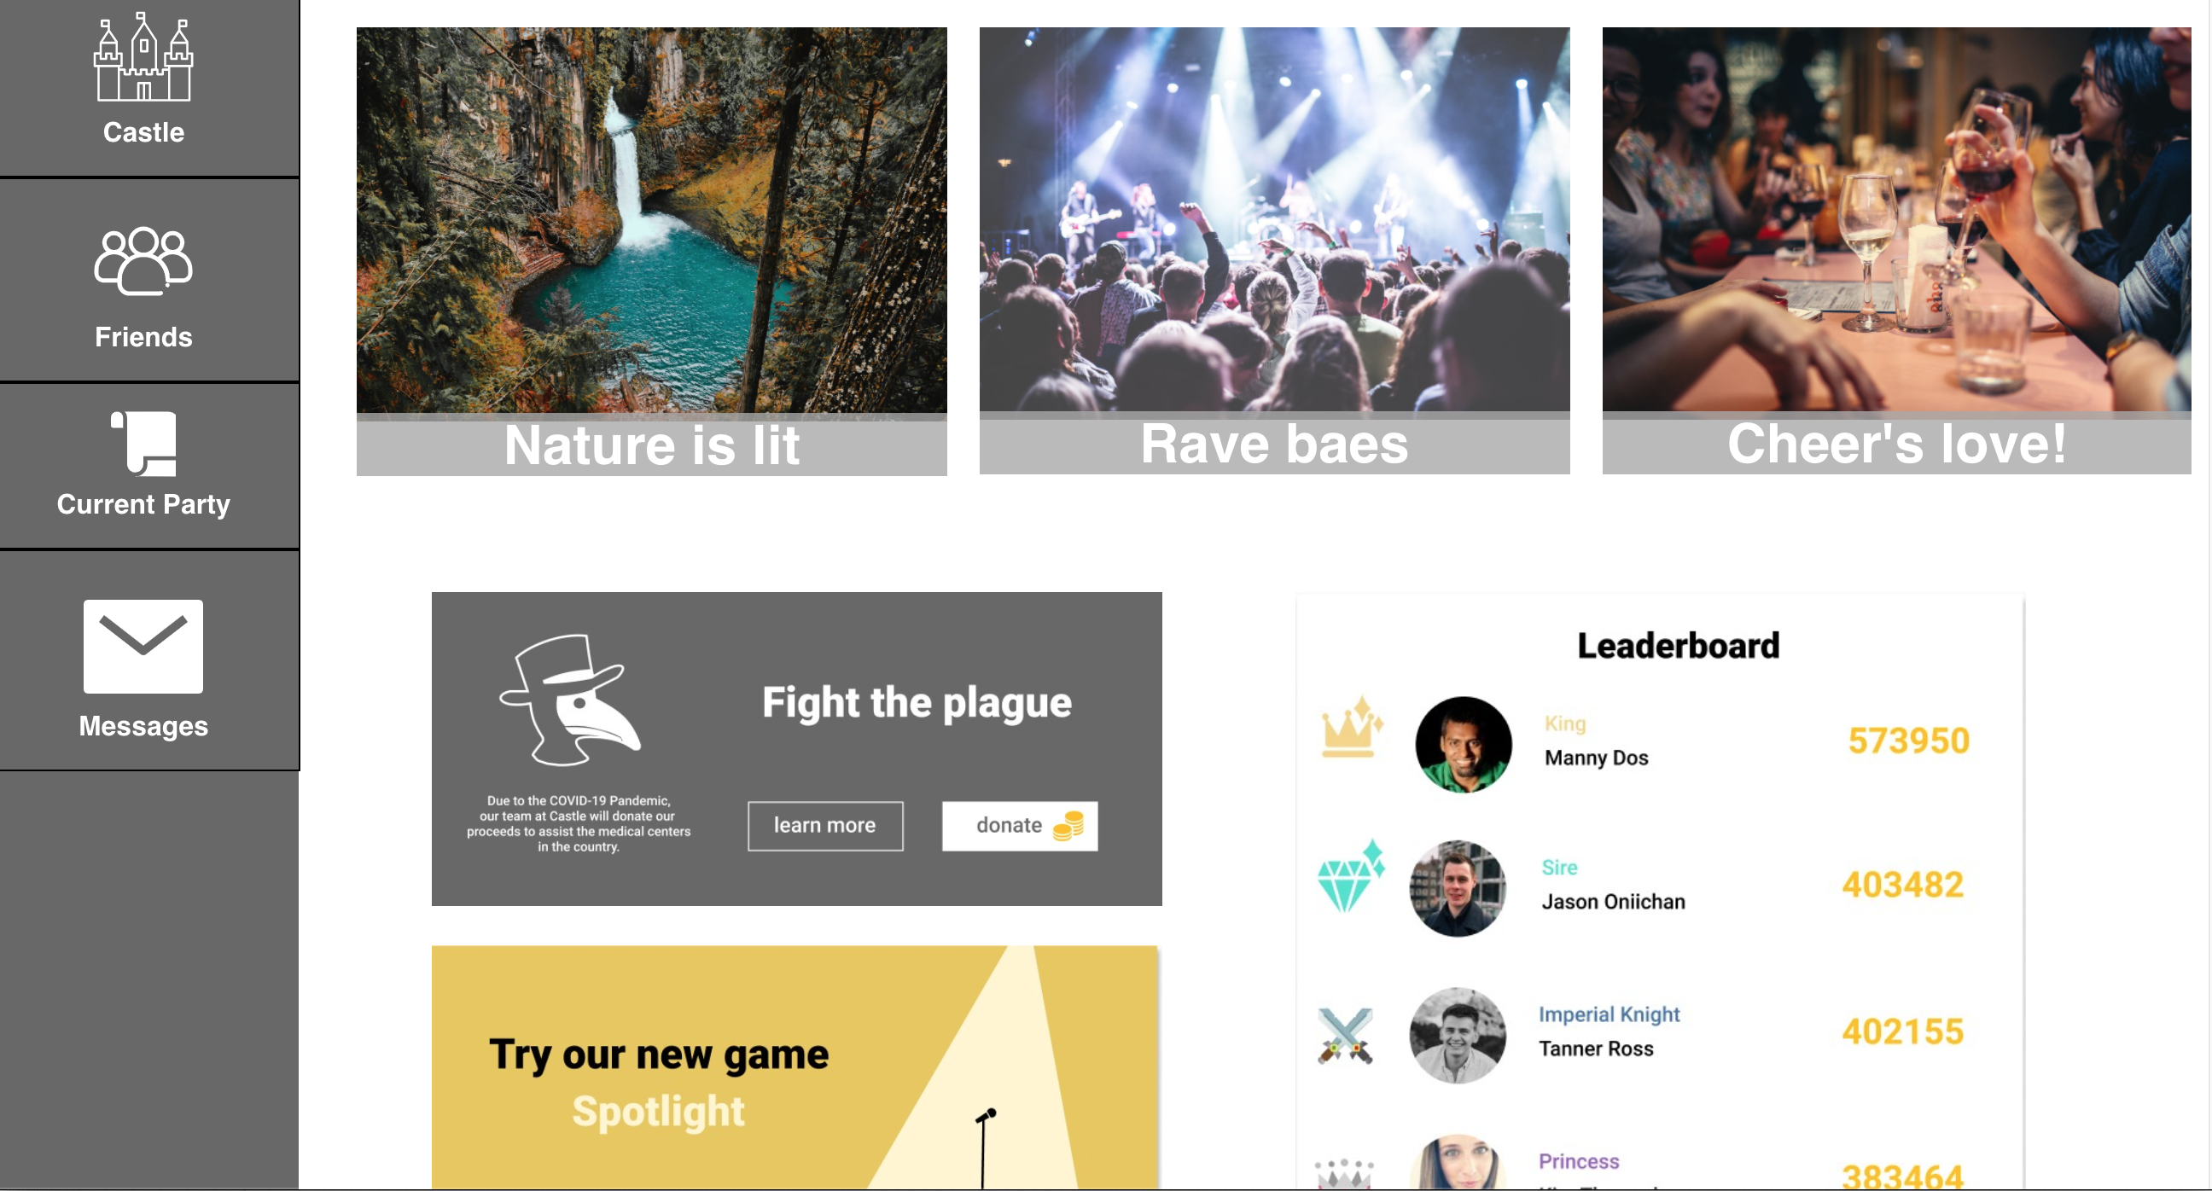Select Jason Oniichan's avatar

1458,889
